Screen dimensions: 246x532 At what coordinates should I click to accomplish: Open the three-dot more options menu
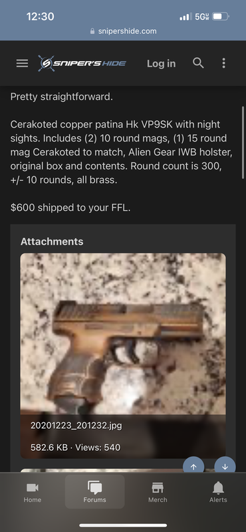click(x=223, y=63)
